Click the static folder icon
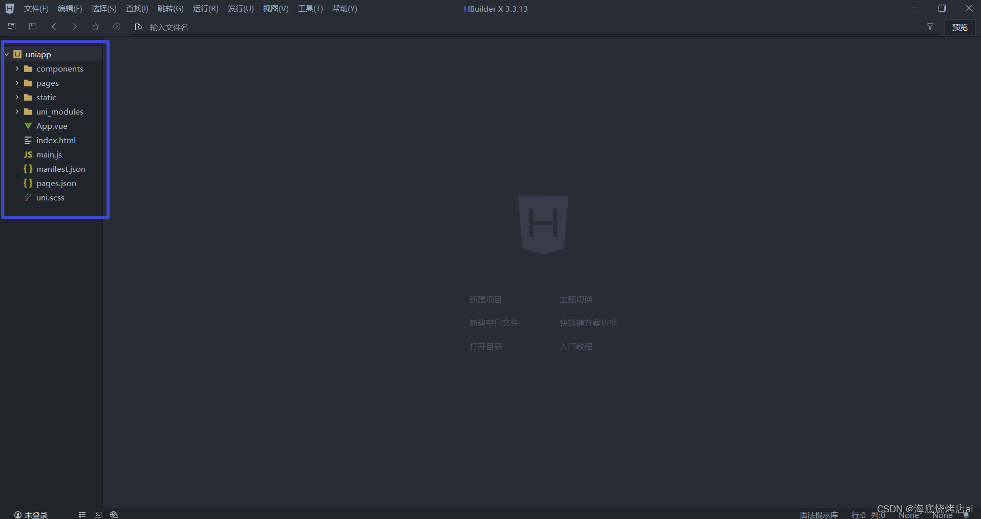This screenshot has width=981, height=519. 28,97
